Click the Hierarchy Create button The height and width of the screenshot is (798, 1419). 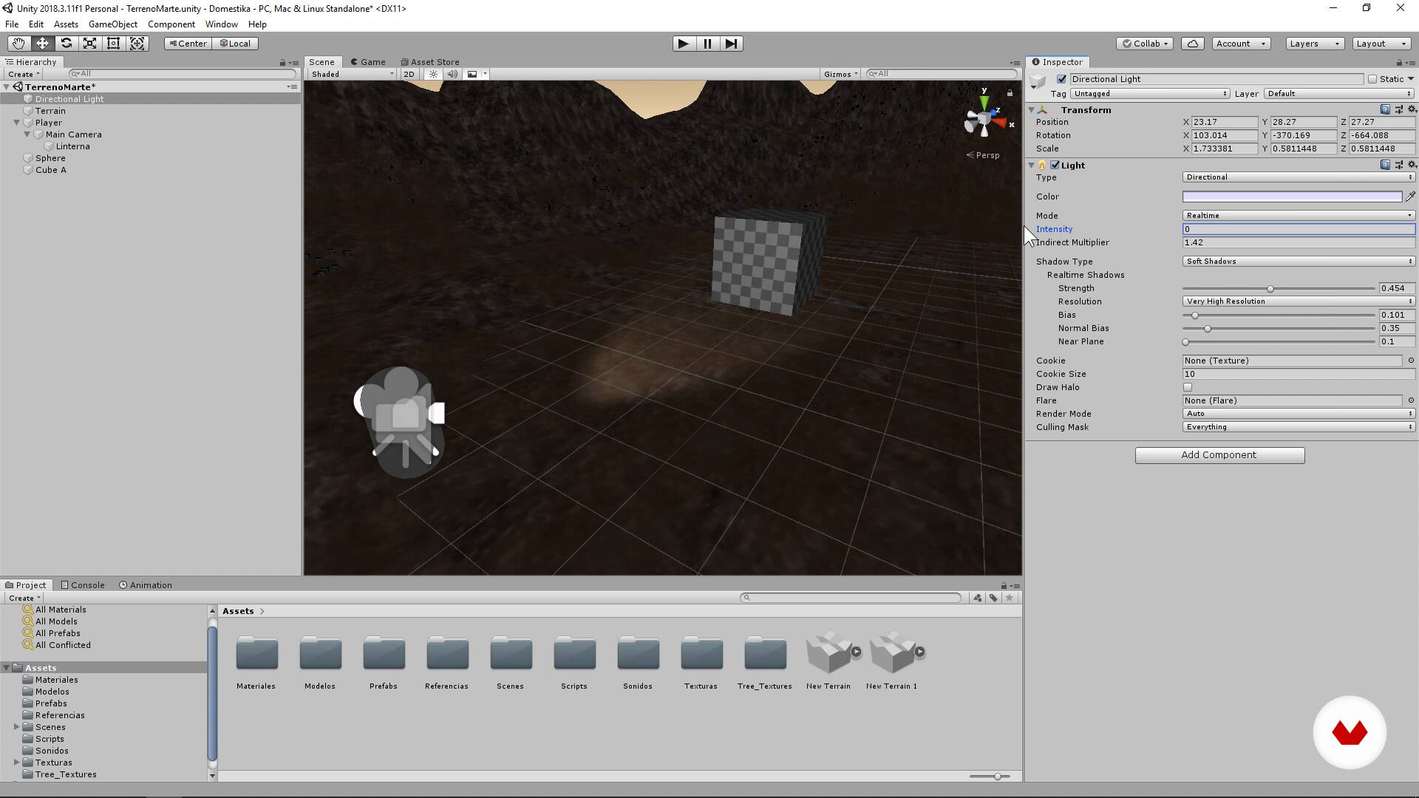click(24, 74)
